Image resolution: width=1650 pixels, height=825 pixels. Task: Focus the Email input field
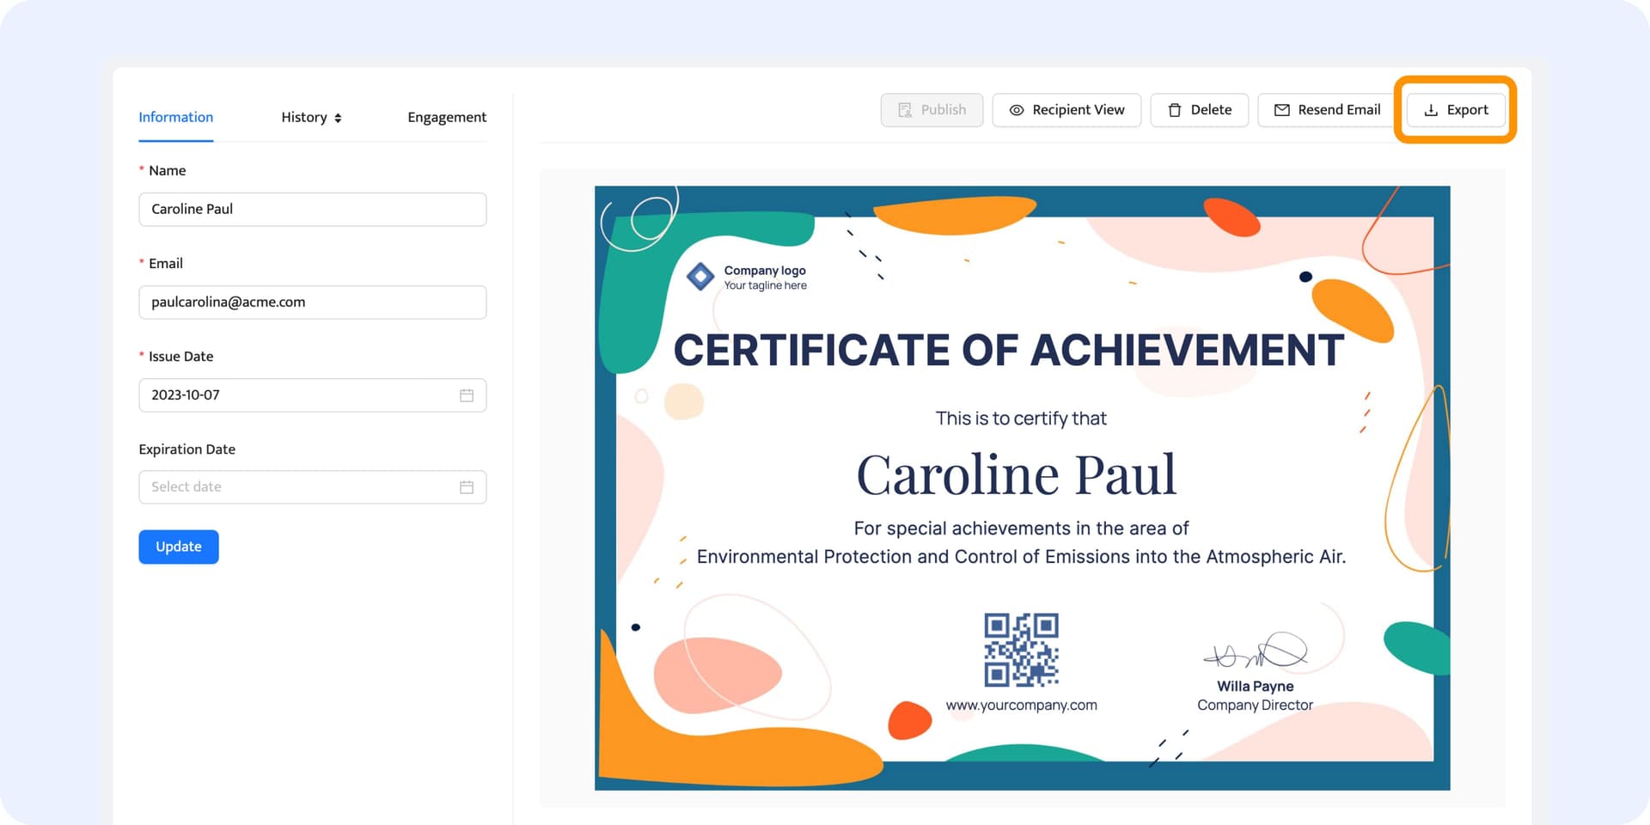click(x=312, y=302)
